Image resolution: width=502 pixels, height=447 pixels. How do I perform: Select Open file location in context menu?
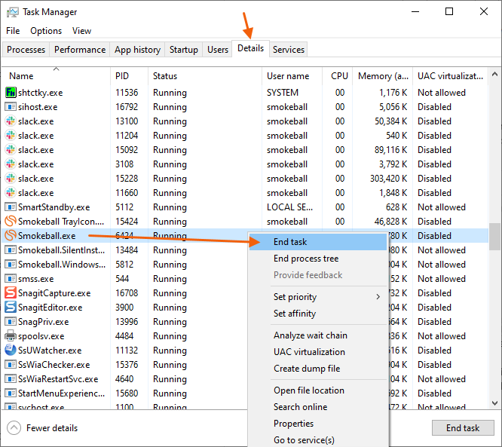coord(308,390)
